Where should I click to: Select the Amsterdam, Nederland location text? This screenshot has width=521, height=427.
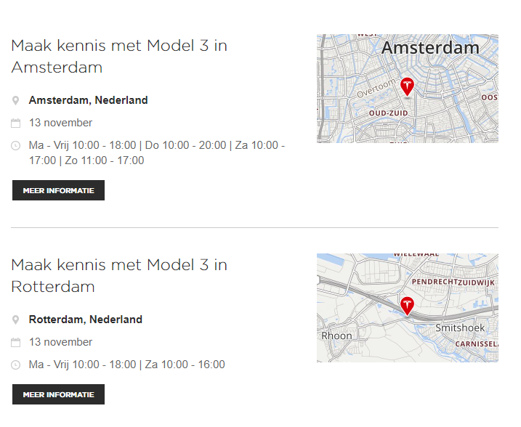pyautogui.click(x=88, y=100)
